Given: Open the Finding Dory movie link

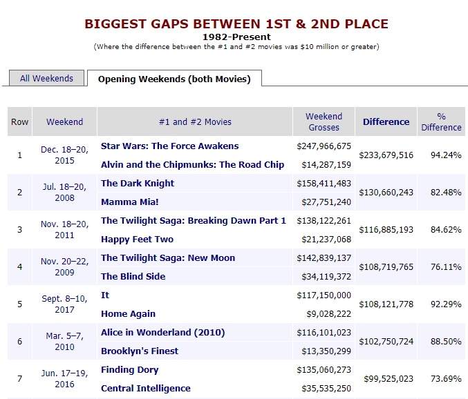Looking at the screenshot, I should point(129,369).
